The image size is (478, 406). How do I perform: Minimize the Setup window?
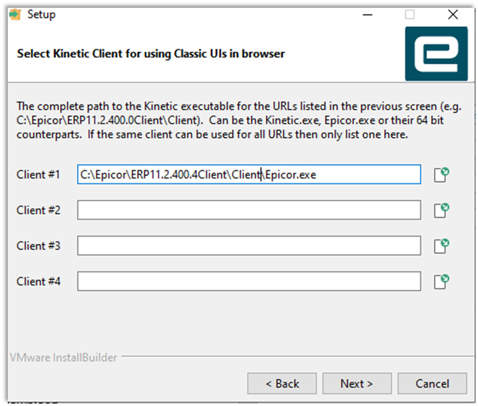(367, 14)
